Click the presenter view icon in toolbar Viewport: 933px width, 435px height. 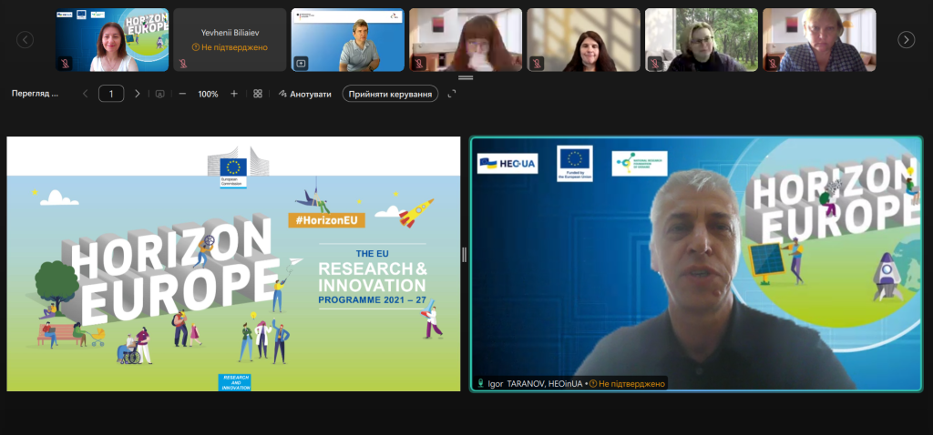pyautogui.click(x=159, y=94)
